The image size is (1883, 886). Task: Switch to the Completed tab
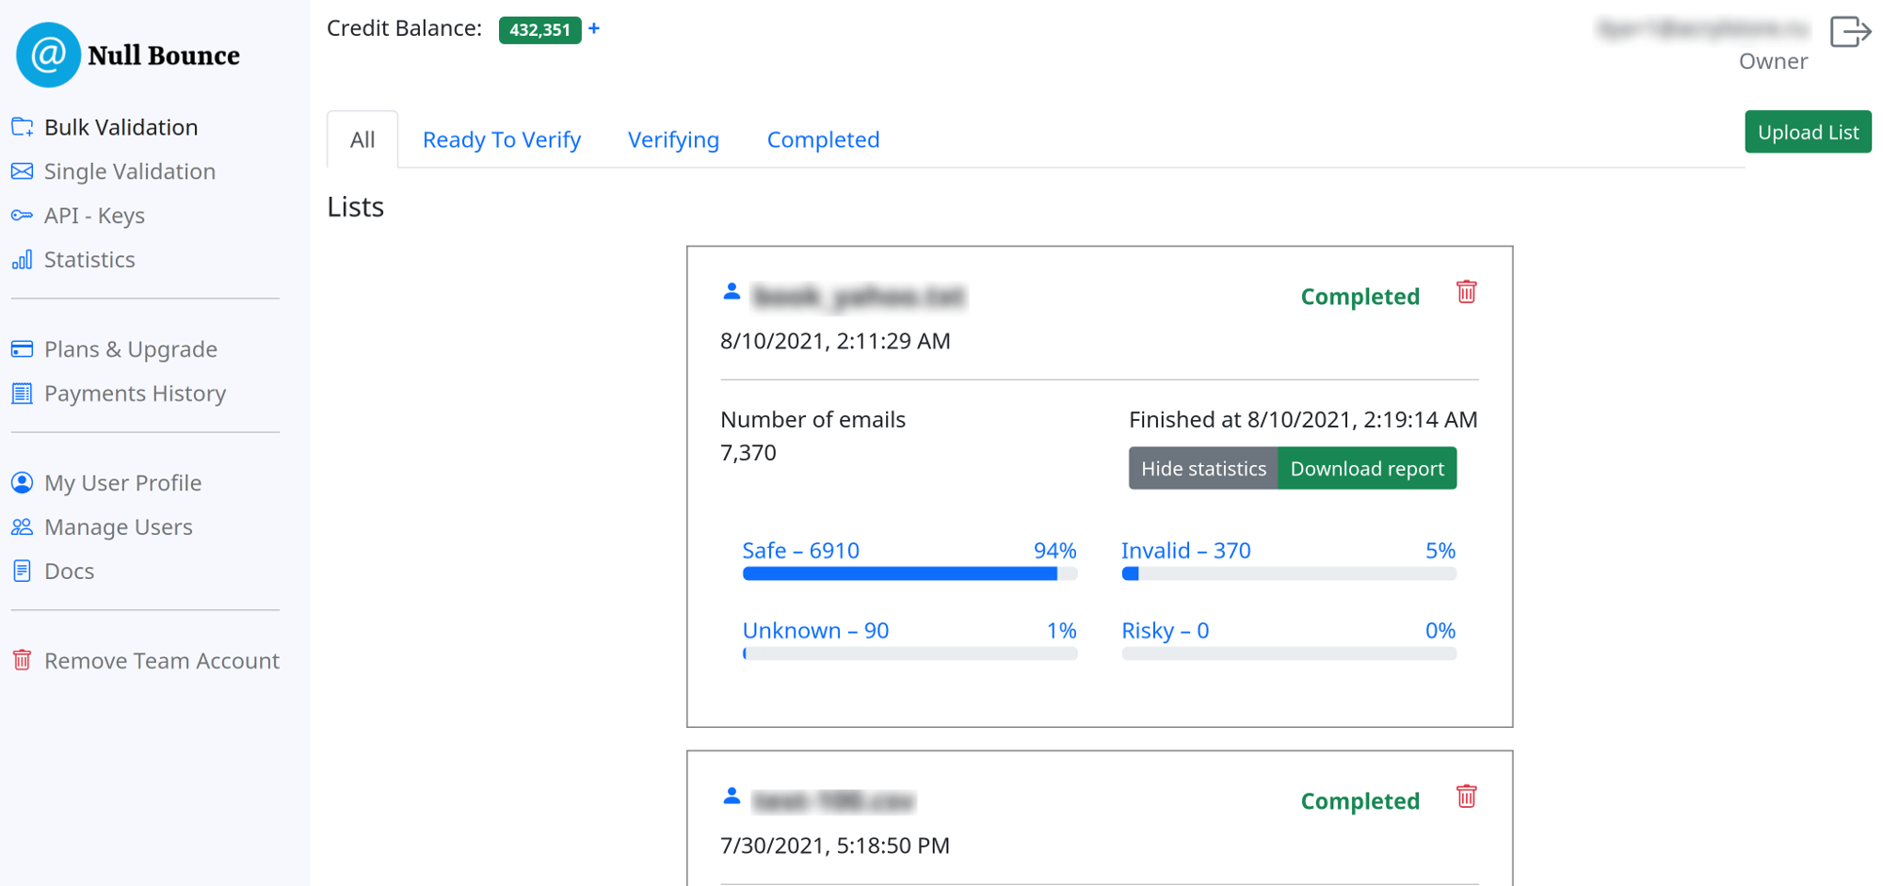click(x=823, y=139)
